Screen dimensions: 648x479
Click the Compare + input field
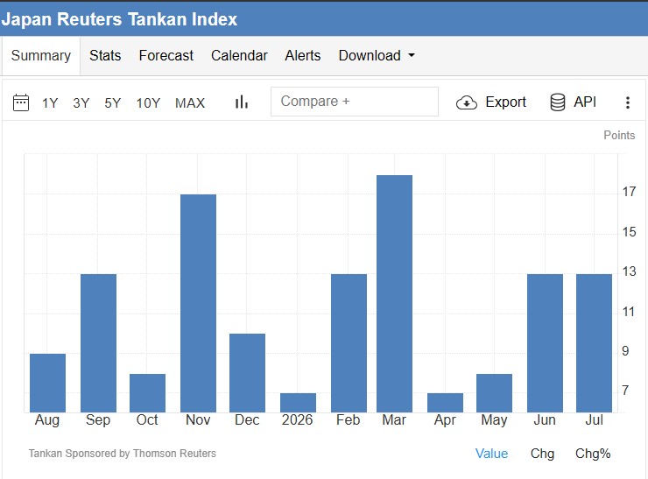click(354, 102)
